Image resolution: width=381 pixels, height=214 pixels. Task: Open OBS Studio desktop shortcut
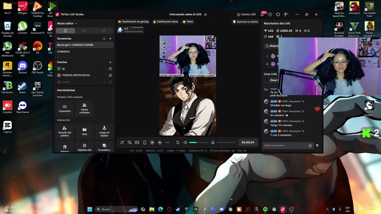click(x=38, y=67)
